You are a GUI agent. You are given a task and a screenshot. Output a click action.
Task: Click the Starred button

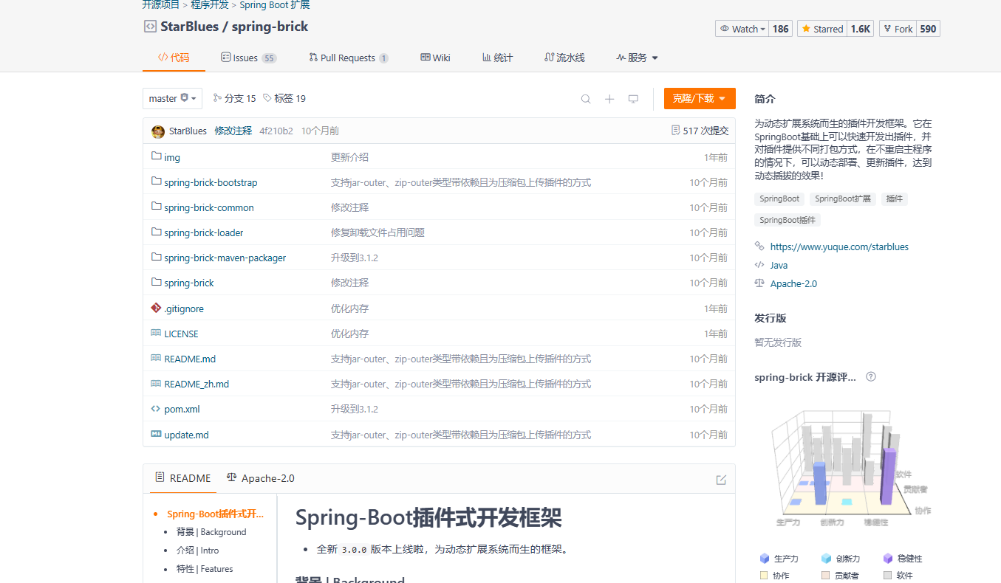pyautogui.click(x=822, y=29)
